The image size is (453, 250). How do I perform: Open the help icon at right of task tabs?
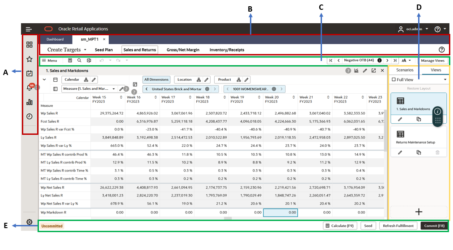click(x=441, y=50)
